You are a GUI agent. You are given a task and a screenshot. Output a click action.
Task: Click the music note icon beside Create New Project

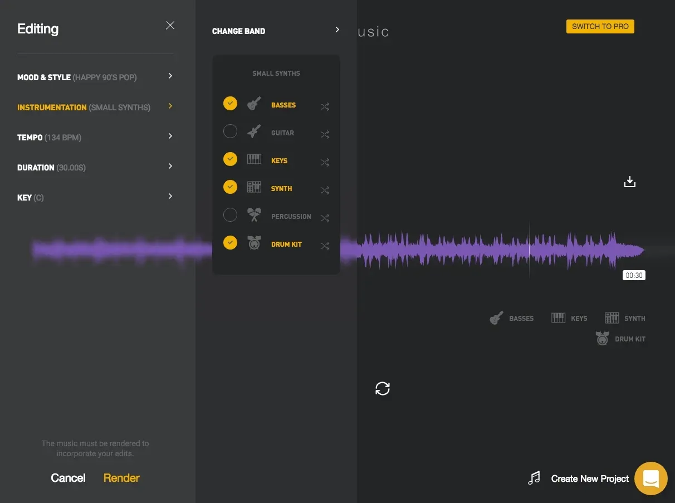(534, 478)
